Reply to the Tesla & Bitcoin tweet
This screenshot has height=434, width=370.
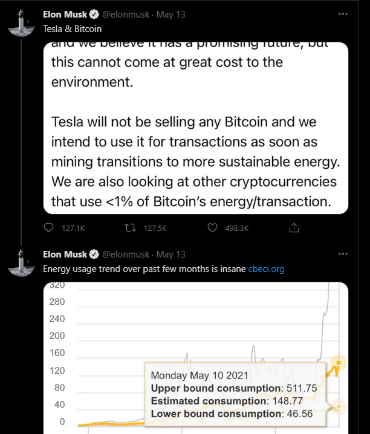click(49, 228)
